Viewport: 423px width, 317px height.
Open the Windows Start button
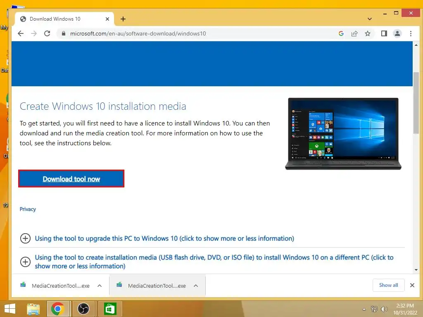(x=10, y=309)
